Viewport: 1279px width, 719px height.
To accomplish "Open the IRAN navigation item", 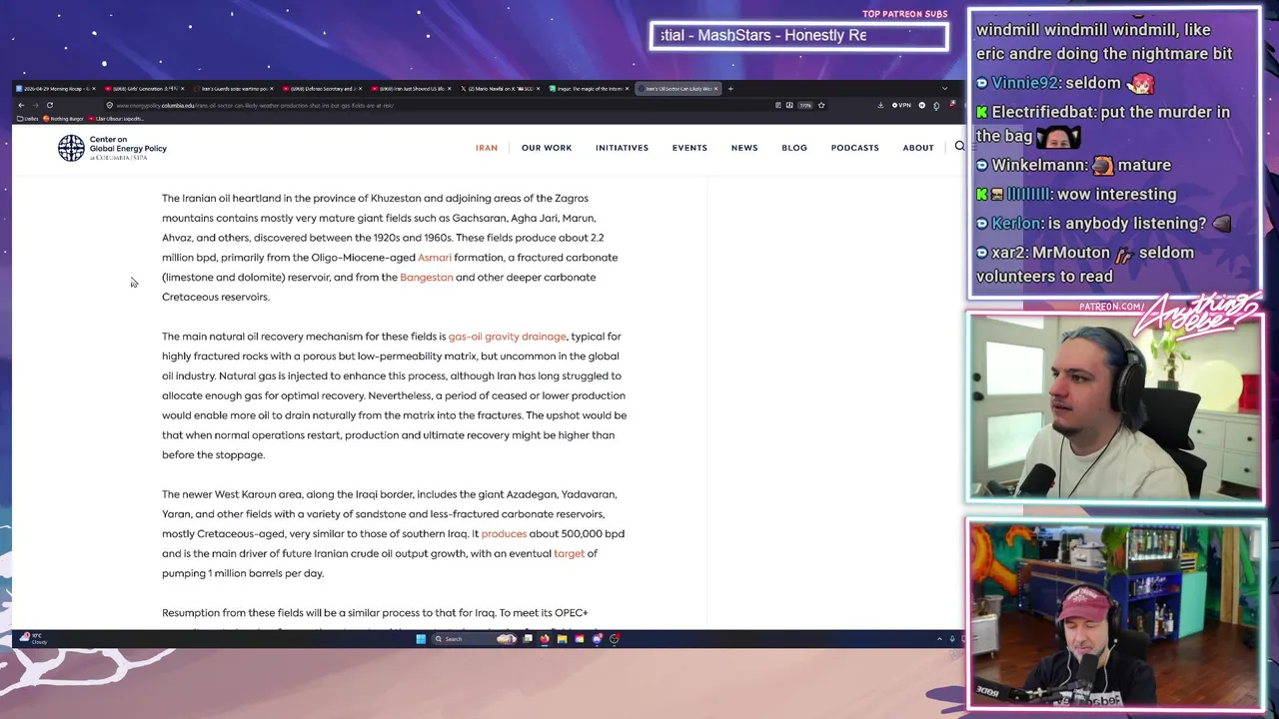I will pos(487,148).
